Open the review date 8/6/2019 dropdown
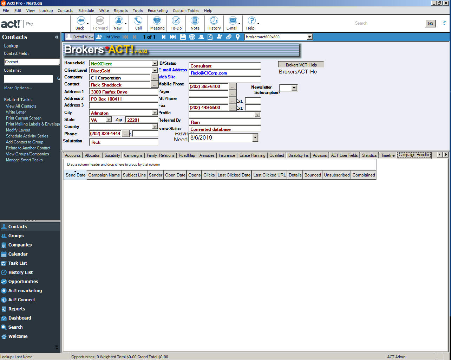 pos(255,138)
